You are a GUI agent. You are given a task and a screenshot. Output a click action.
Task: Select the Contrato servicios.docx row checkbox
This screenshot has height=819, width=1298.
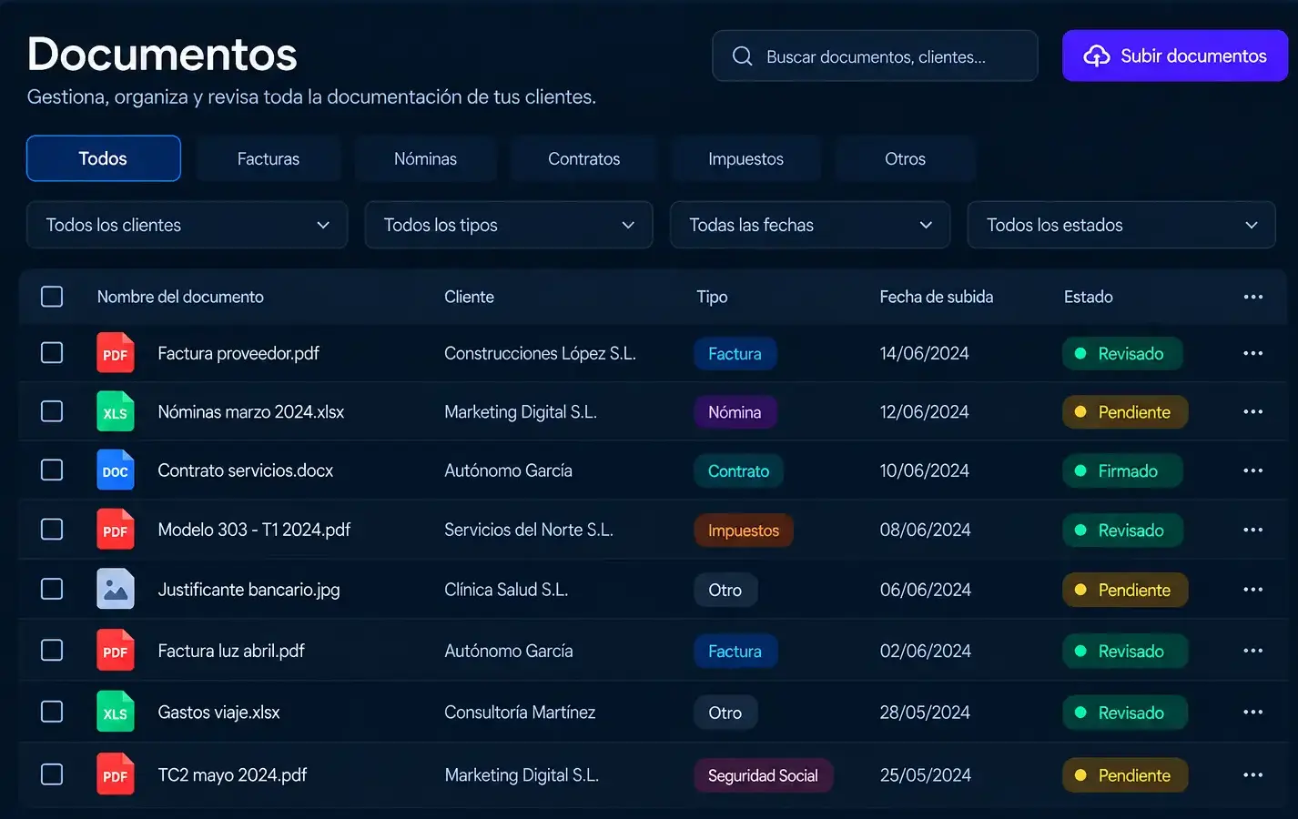point(52,470)
